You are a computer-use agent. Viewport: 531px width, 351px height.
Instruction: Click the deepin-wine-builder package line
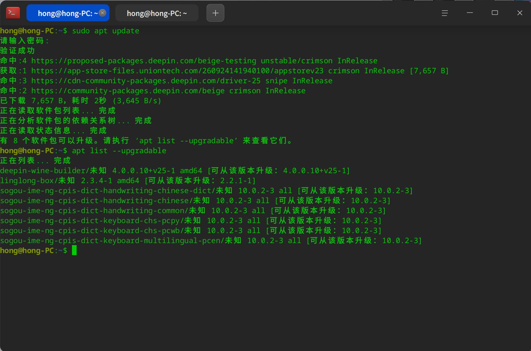[x=175, y=171]
